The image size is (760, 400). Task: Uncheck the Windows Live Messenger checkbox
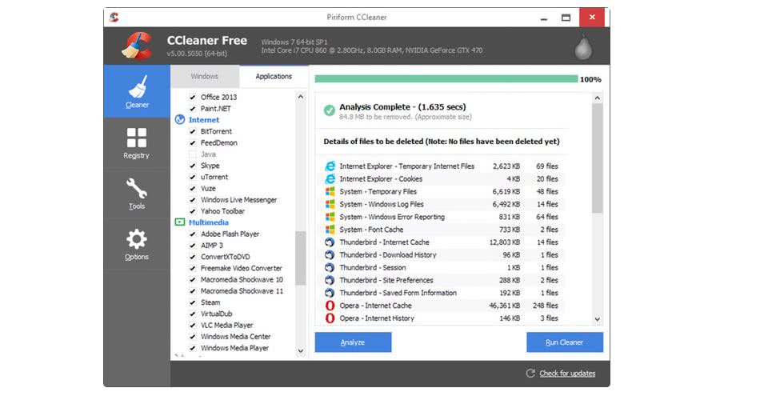click(193, 200)
